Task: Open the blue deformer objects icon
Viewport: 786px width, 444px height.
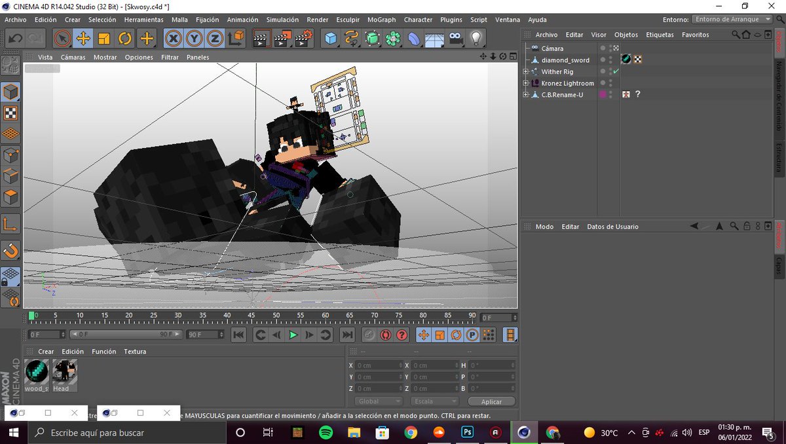Action: [414, 39]
